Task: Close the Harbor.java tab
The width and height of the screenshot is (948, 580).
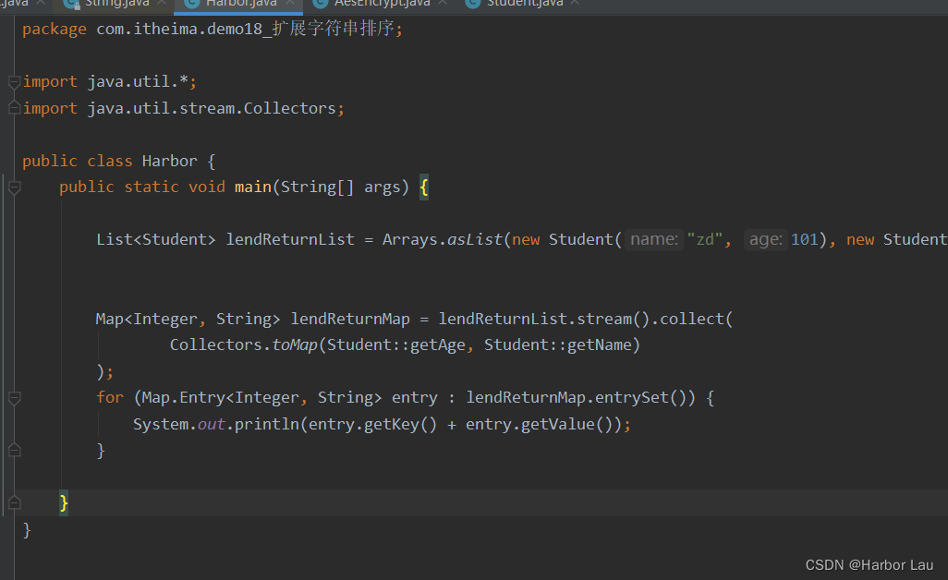Action: coord(292,5)
